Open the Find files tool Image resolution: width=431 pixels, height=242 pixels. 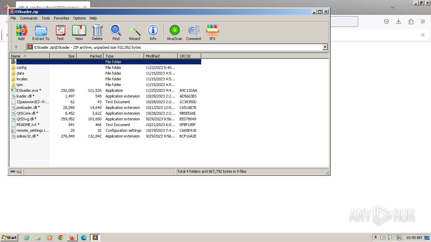116,33
